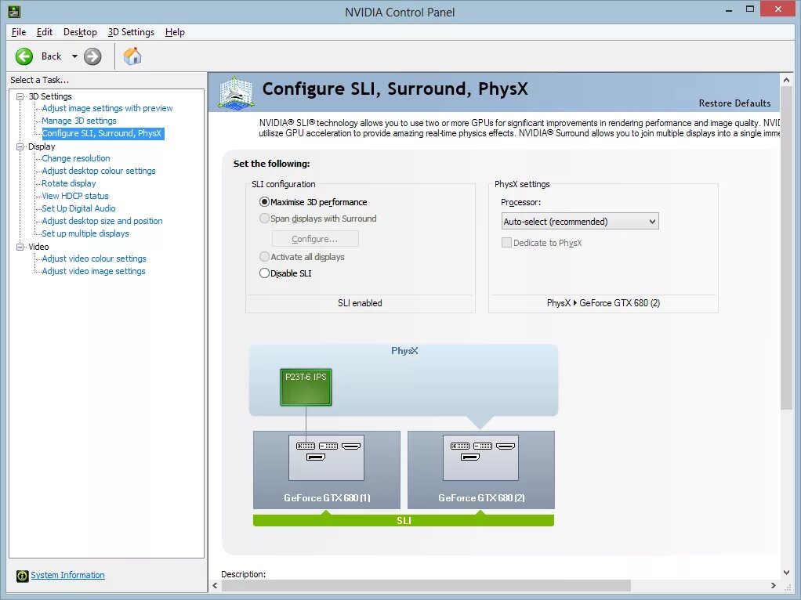This screenshot has width=801, height=600.
Task: Go to Home via house icon
Action: tap(132, 56)
